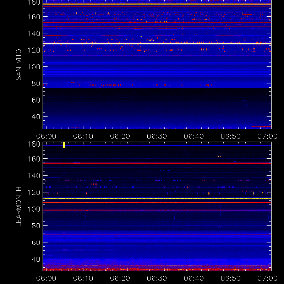Choose Learmonth plot's 06:00 time label

[x=46, y=278]
